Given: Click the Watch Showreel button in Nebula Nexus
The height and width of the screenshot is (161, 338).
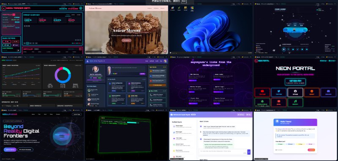Looking at the screenshot, I should (x=25, y=150).
